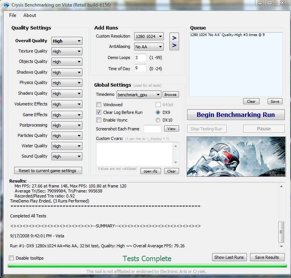Click Begin Benchmarking Run

point(236,115)
